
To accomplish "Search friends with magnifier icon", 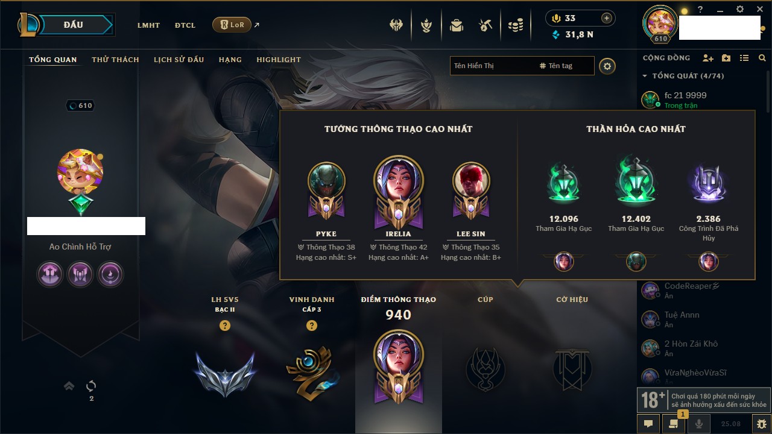I will tap(762, 58).
